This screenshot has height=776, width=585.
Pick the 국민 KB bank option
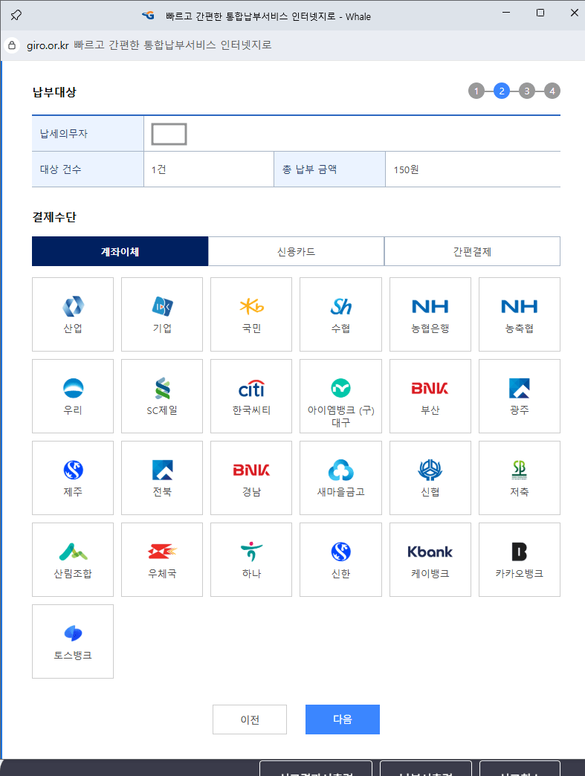[251, 314]
